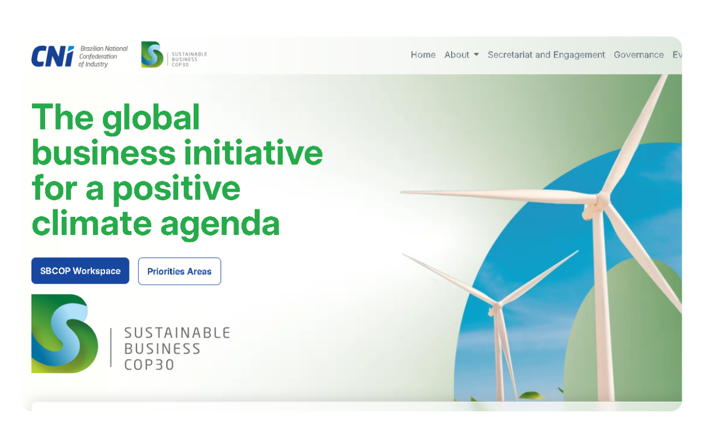Click the small S-shaped COP30 logo in the navbar

tap(152, 55)
